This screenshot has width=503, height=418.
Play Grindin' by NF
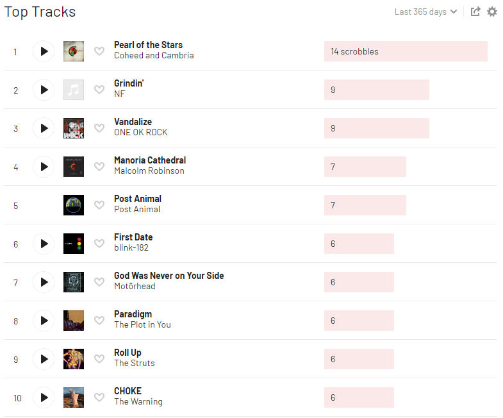pyautogui.click(x=44, y=90)
